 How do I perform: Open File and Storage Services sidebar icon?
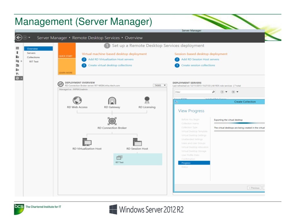click(17, 61)
